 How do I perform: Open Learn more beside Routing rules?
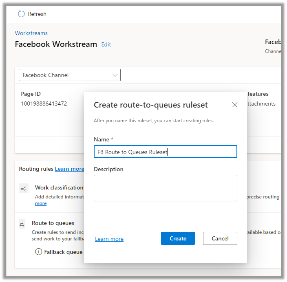click(69, 169)
